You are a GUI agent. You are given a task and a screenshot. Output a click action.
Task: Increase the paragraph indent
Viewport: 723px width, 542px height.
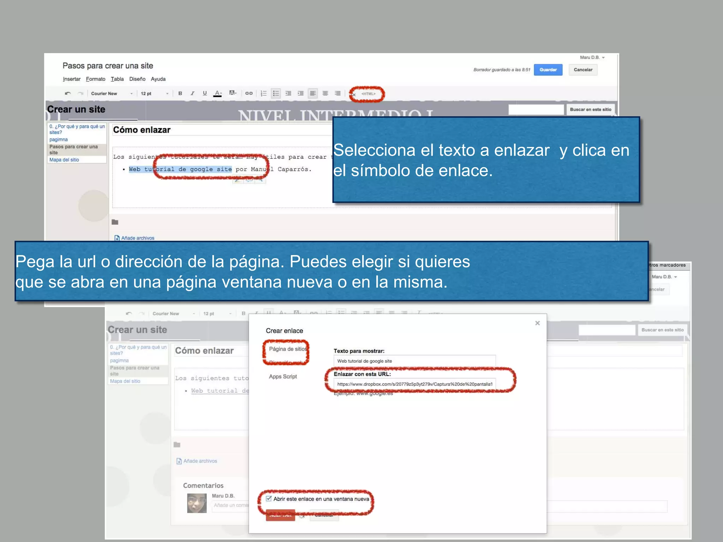(300, 94)
